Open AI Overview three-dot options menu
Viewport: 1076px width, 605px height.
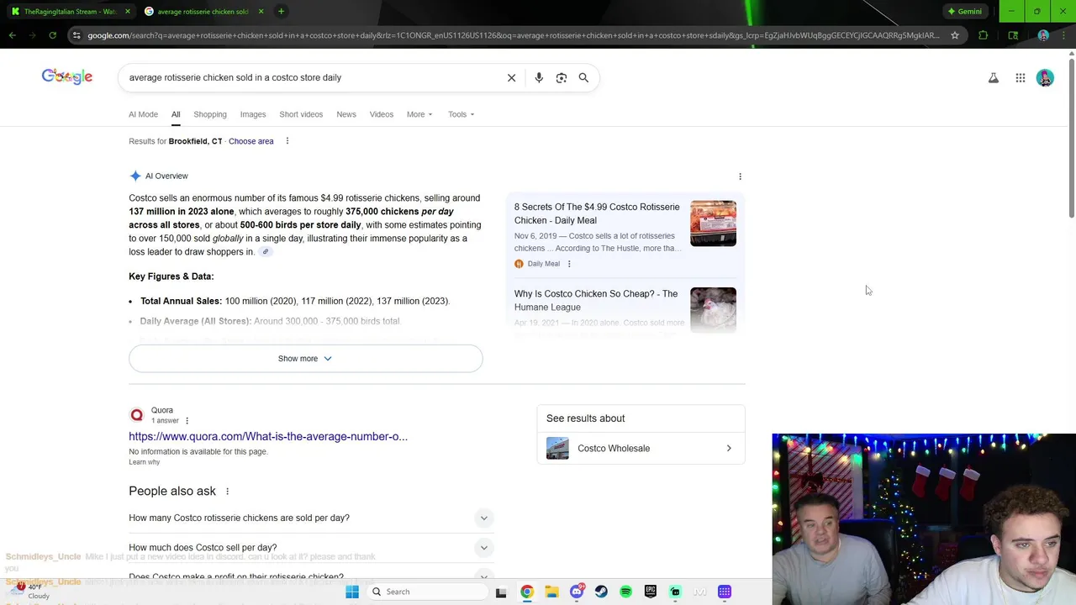[x=740, y=176]
